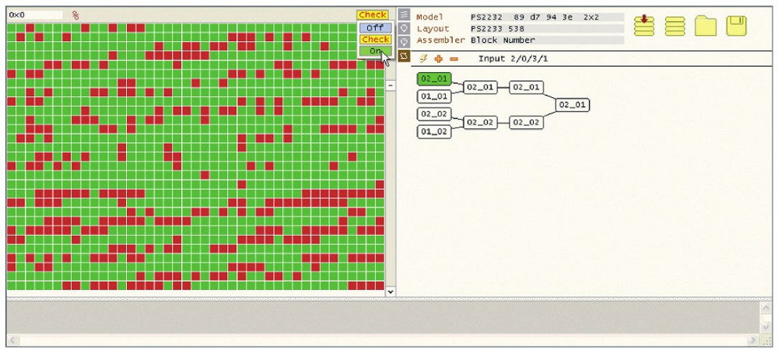
Task: Choose the yellow Check option in list
Action: pos(375,39)
